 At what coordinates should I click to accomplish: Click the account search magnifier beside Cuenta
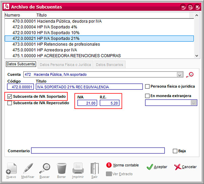[190, 75]
